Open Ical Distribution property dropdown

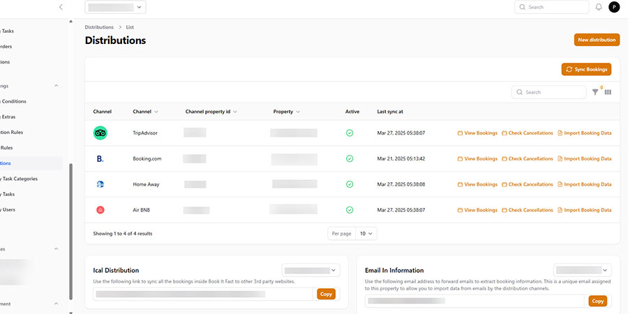click(311, 270)
